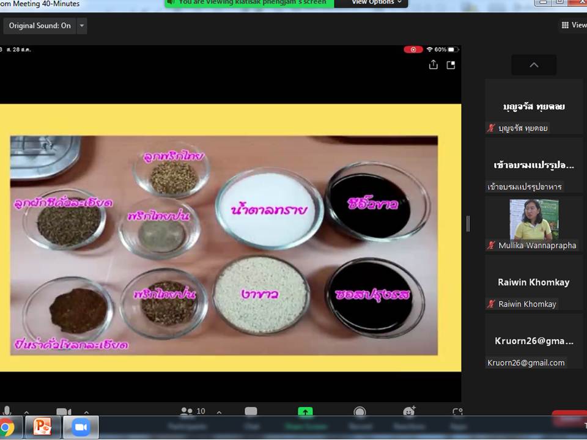Screen dimensions: 587x440
Task: Toggle the Original Sound: On button
Action: pos(39,26)
